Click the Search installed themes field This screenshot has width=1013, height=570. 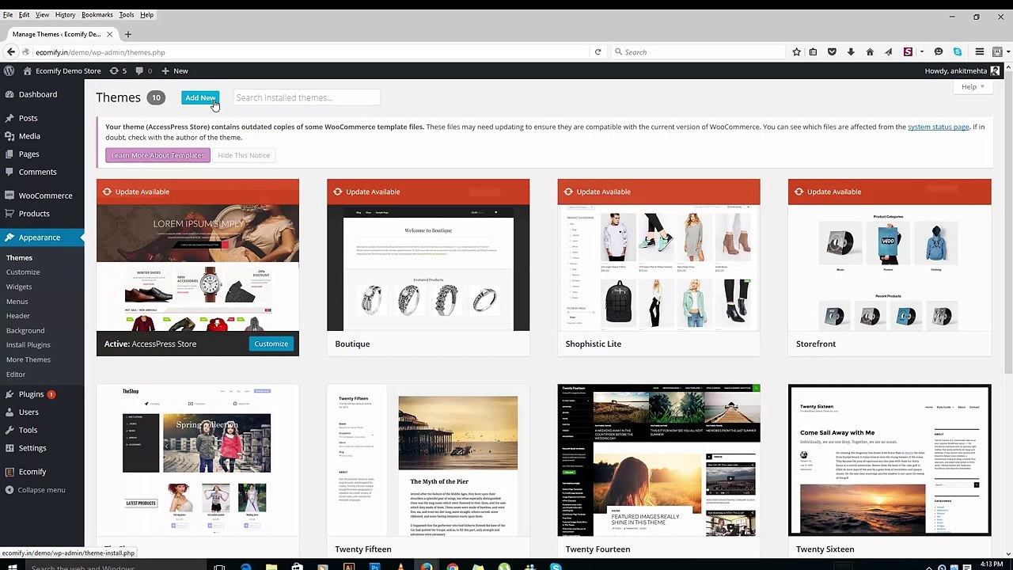point(306,97)
